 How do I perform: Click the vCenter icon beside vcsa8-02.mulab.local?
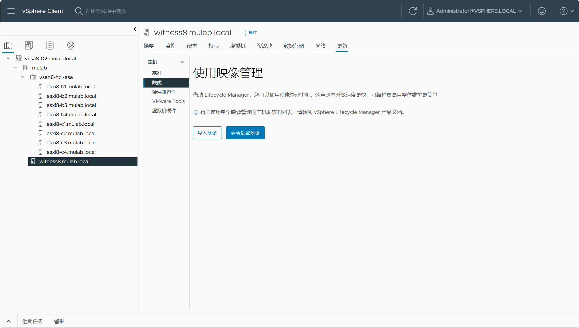pos(19,58)
